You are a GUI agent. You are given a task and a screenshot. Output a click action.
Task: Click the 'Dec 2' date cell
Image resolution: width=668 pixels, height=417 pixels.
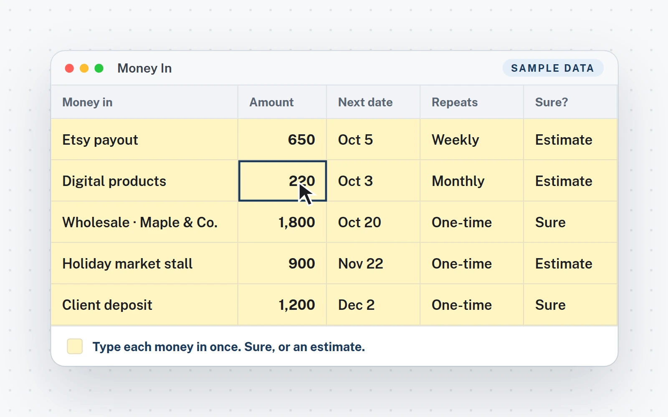373,305
